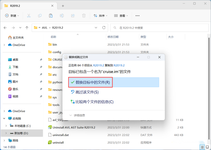Open the 排序 sort menu
The image size is (211, 150).
(101, 16)
